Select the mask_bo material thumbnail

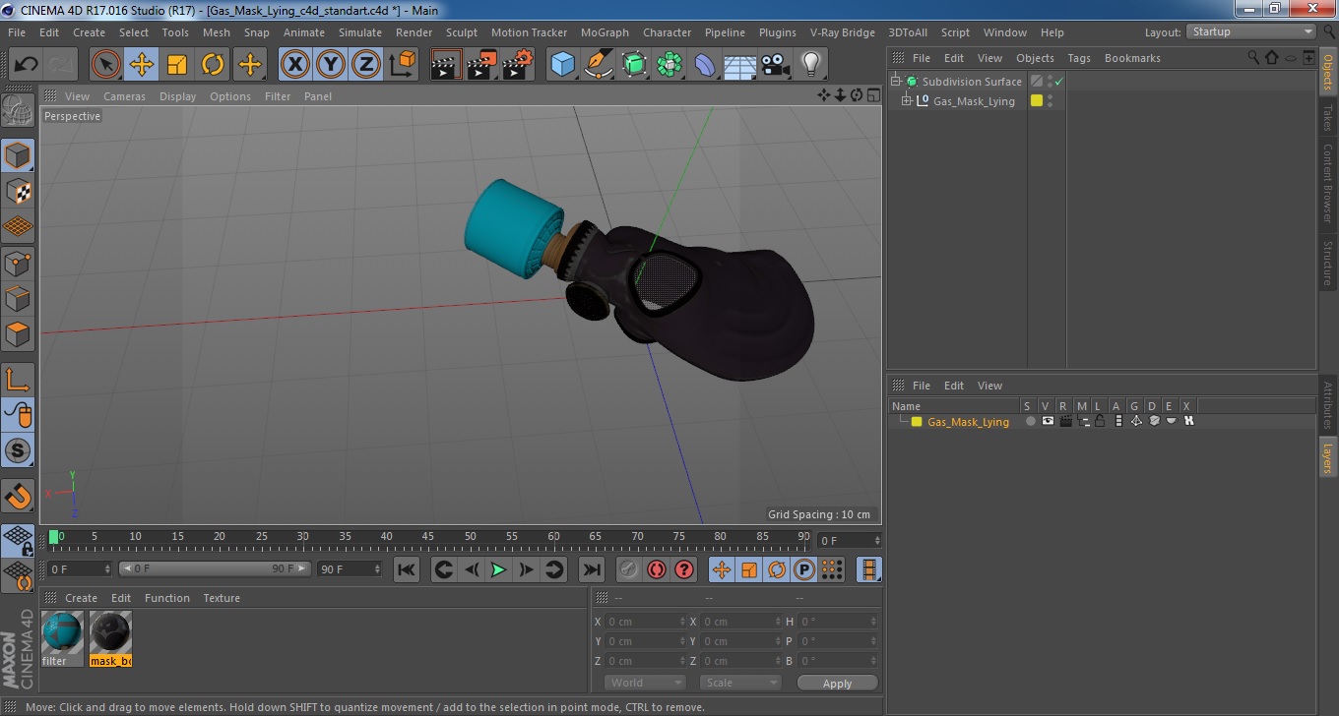coord(110,638)
